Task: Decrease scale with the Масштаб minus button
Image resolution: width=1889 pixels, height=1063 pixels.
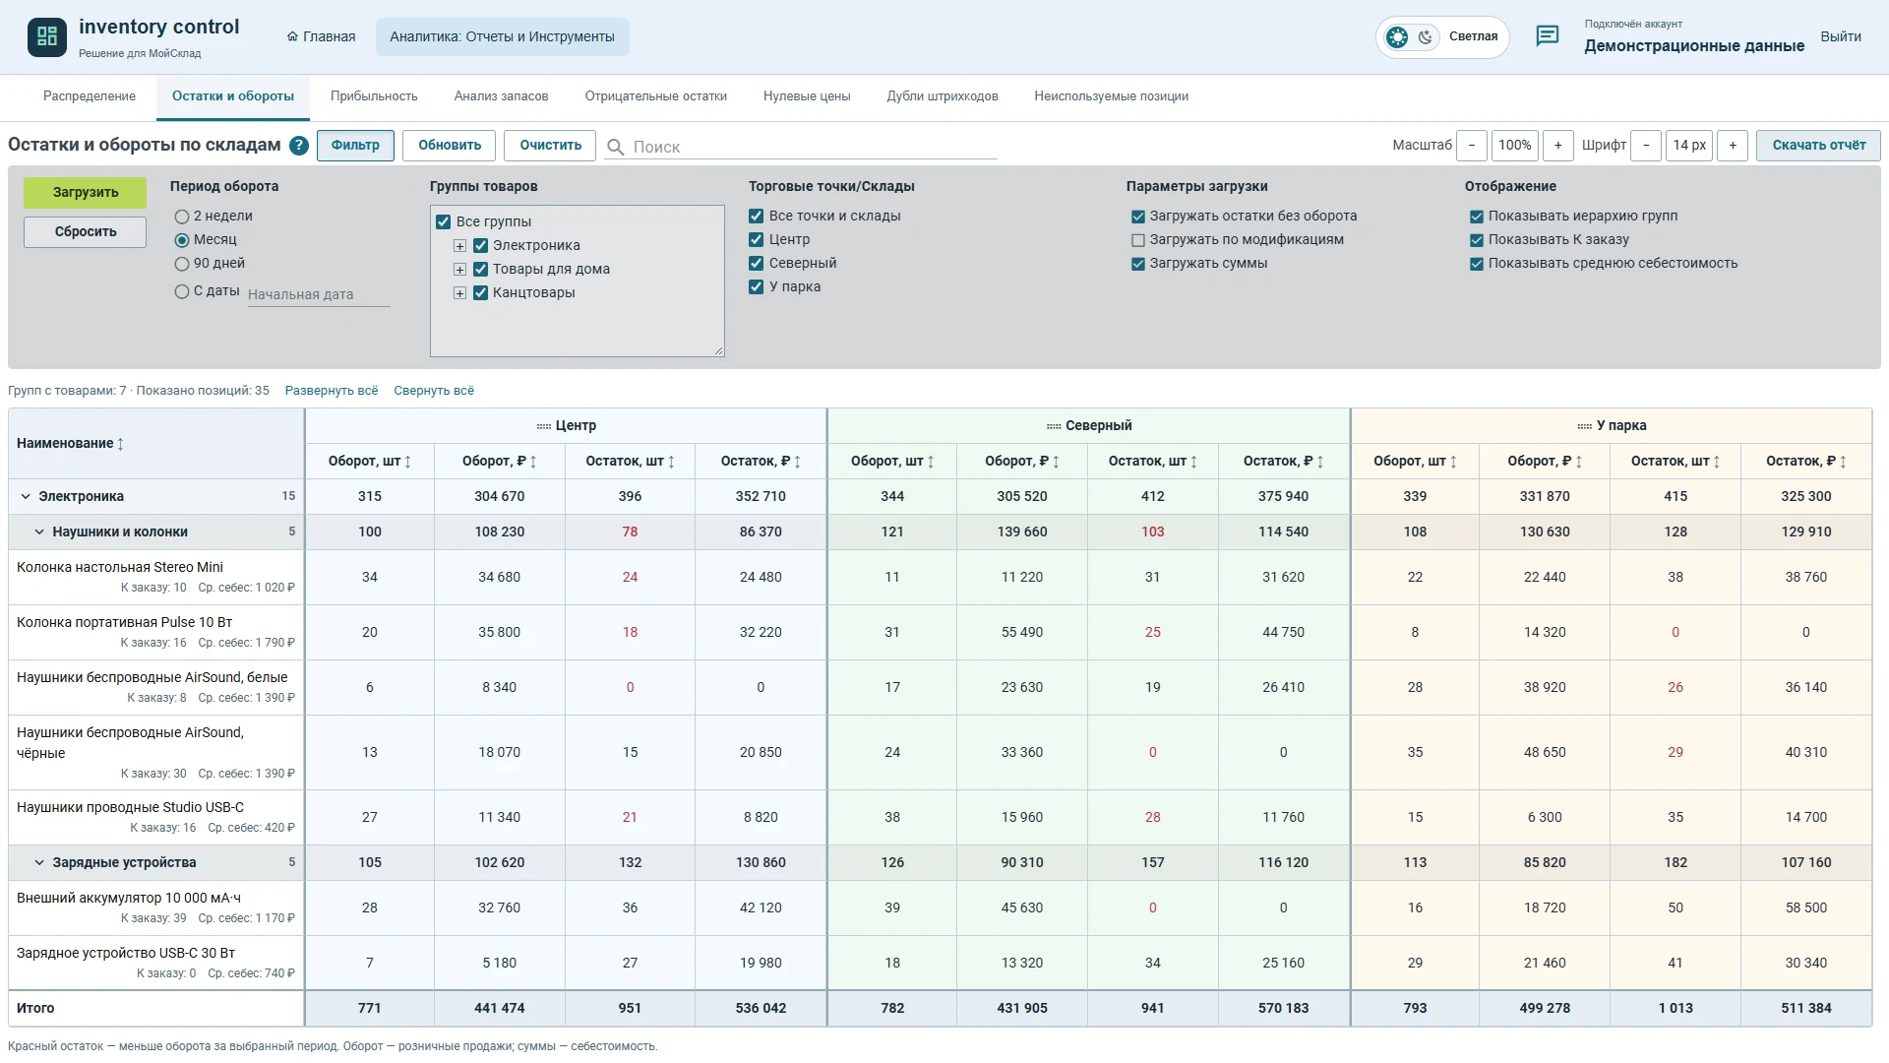Action: tap(1472, 146)
